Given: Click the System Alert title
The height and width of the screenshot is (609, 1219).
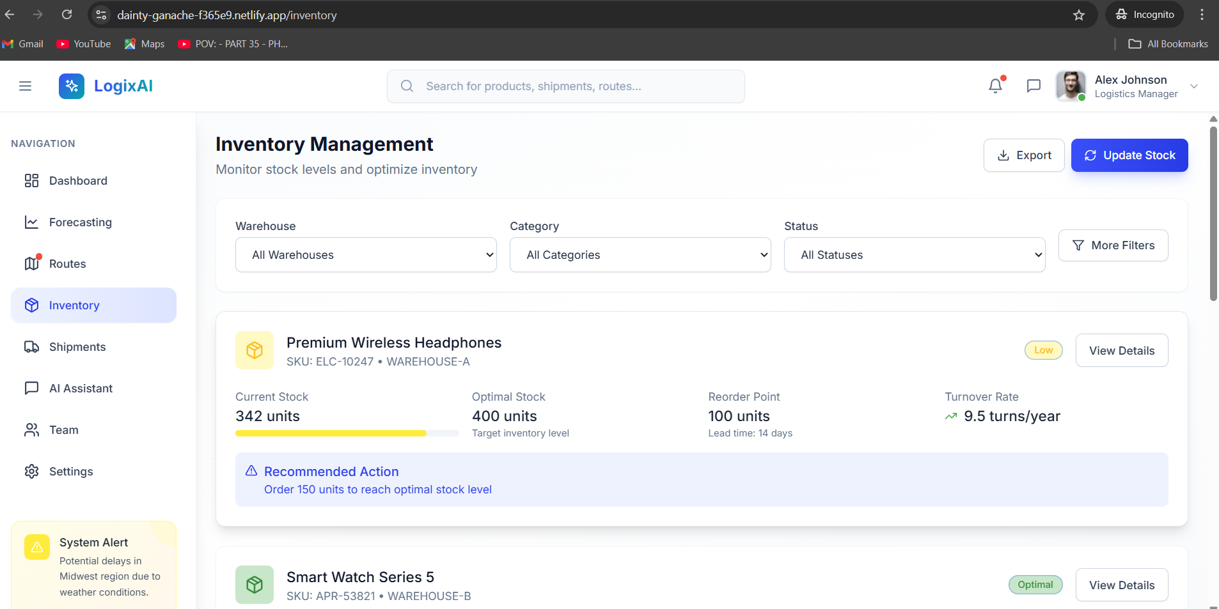Looking at the screenshot, I should 93,543.
